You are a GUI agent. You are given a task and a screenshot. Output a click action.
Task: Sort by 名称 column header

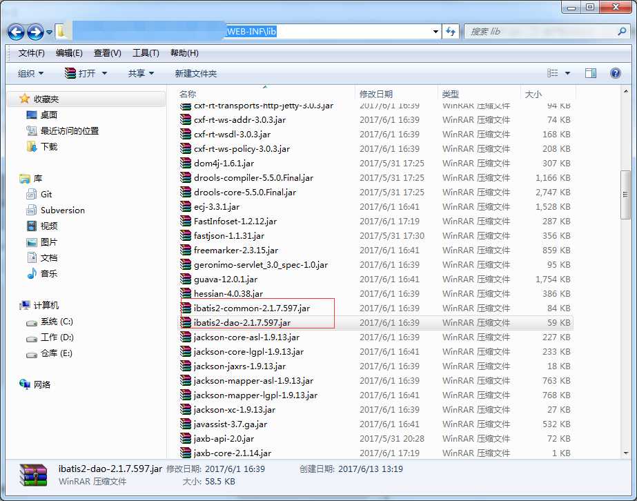pos(265,94)
